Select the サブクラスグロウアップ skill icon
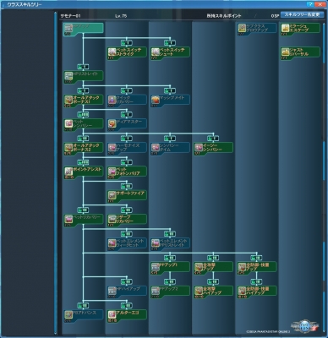The width and height of the screenshot is (328, 338). coord(242,28)
